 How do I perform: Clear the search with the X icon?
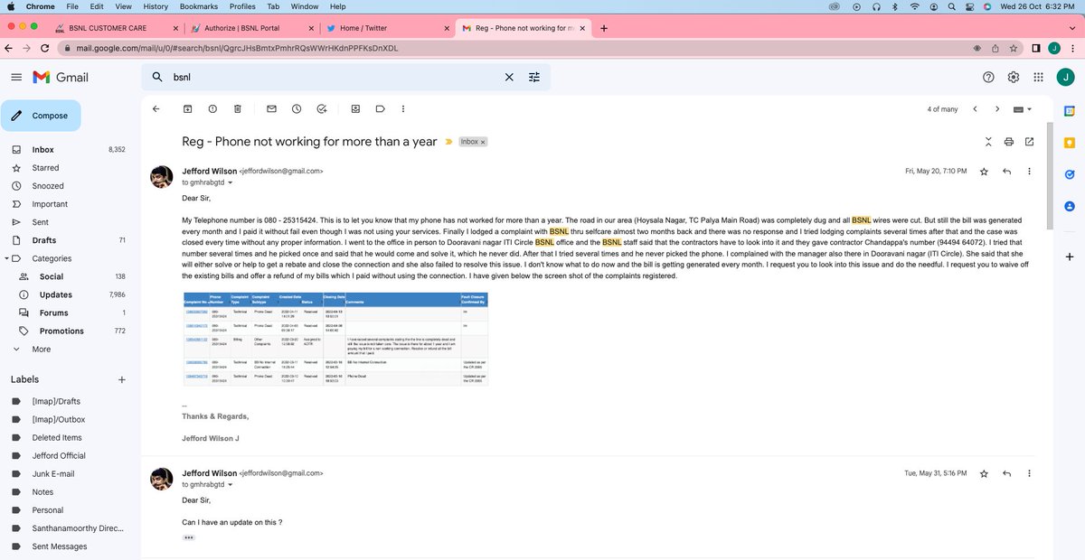[x=509, y=78]
